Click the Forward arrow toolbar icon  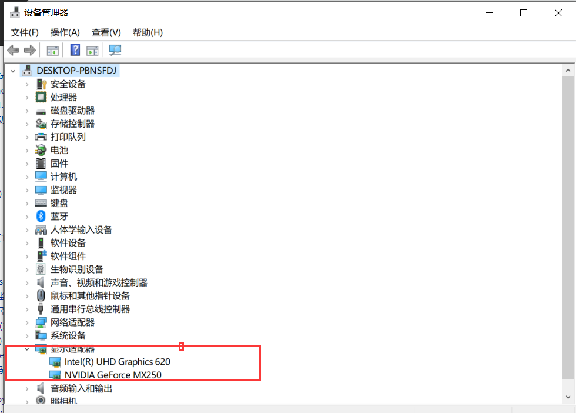coord(30,50)
